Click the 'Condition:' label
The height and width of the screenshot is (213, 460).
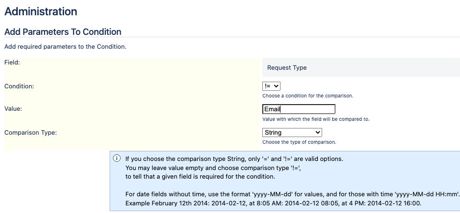point(19,86)
